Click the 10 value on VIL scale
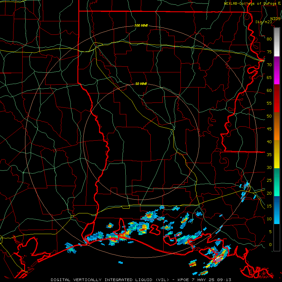Image resolution: width=282 pixels, height=282 pixels. click(x=269, y=219)
